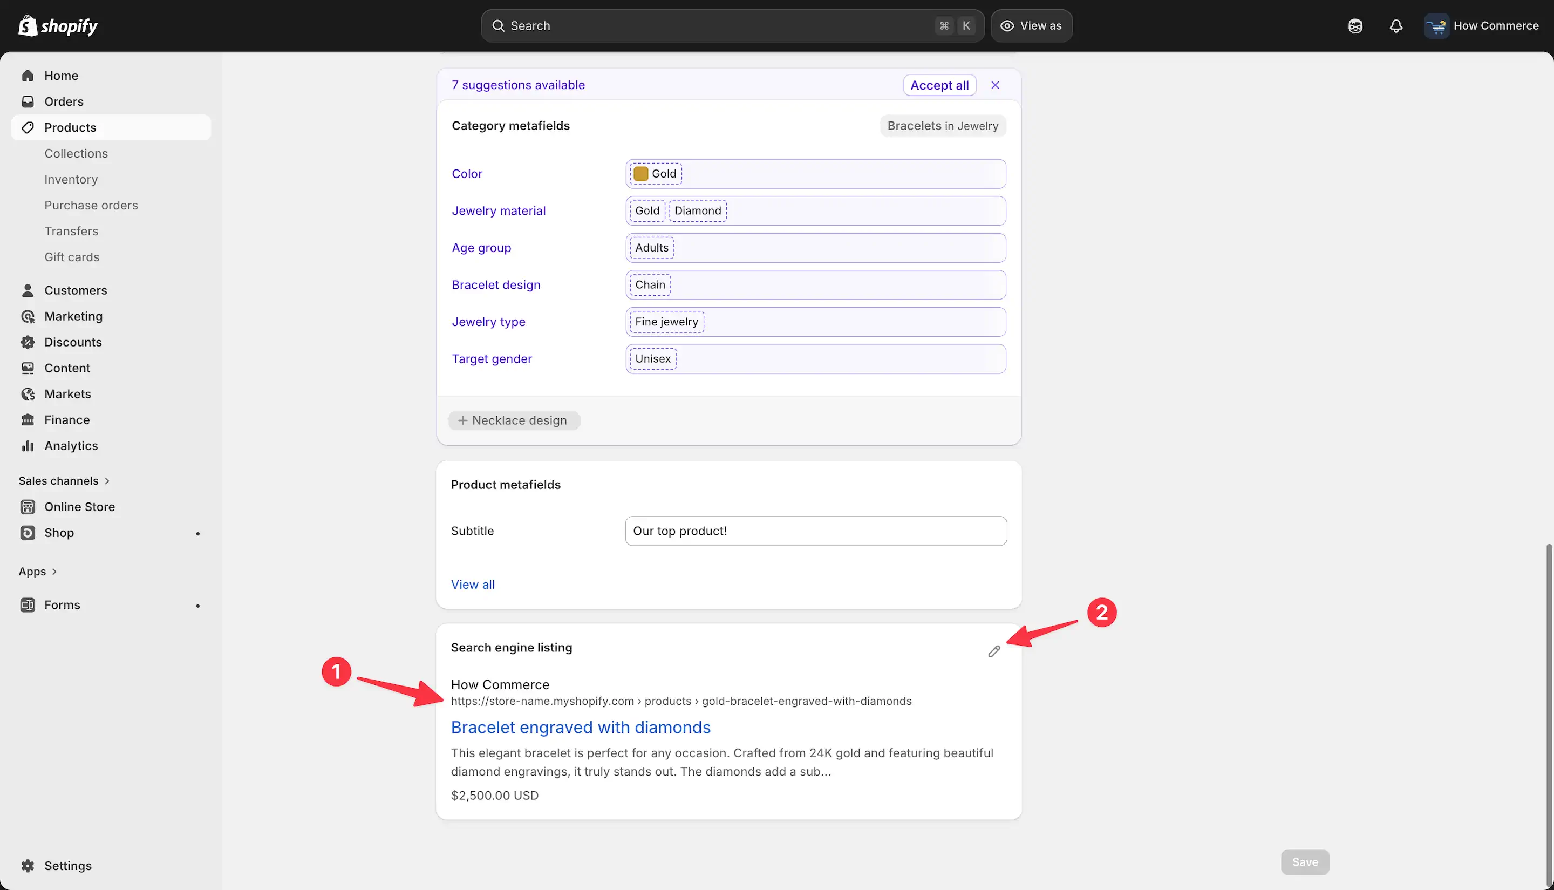Click the View as button

[x=1031, y=26]
